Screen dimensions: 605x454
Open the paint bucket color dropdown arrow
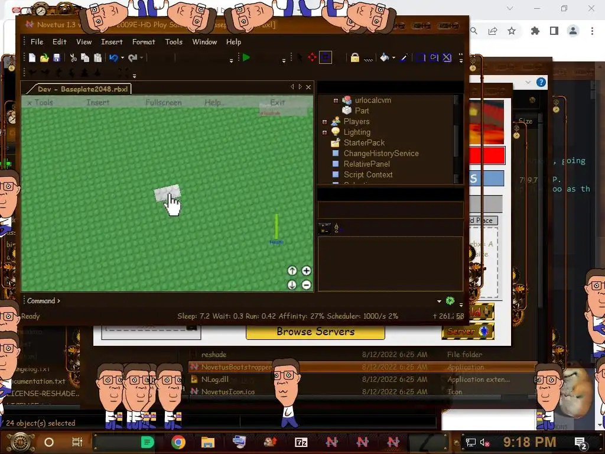393,58
